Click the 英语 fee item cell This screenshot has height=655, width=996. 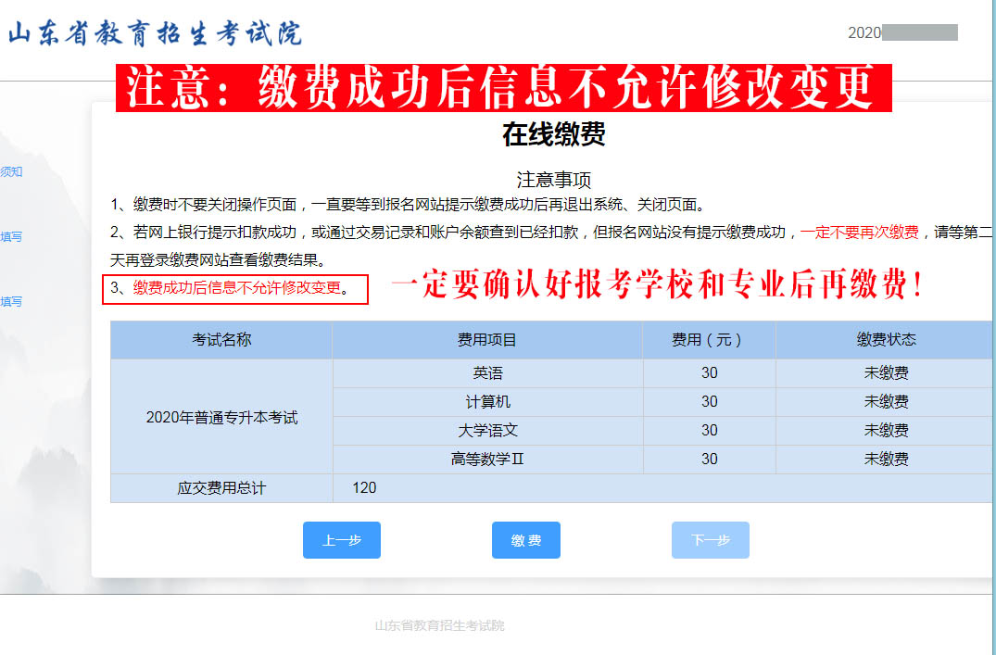click(x=487, y=373)
